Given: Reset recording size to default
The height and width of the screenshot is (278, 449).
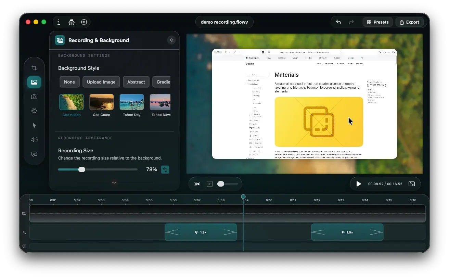Looking at the screenshot, I should [x=165, y=169].
